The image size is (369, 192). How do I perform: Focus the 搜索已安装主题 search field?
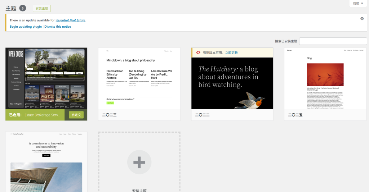[x=333, y=41]
